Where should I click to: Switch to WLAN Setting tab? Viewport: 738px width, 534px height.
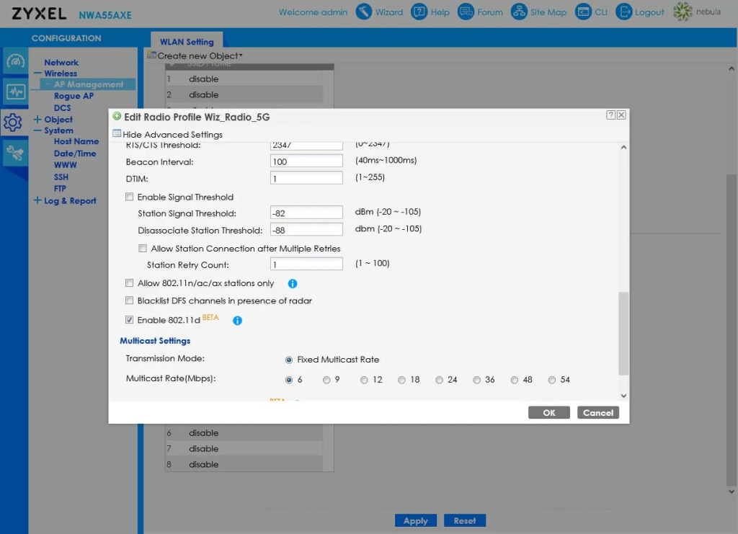[x=187, y=42]
